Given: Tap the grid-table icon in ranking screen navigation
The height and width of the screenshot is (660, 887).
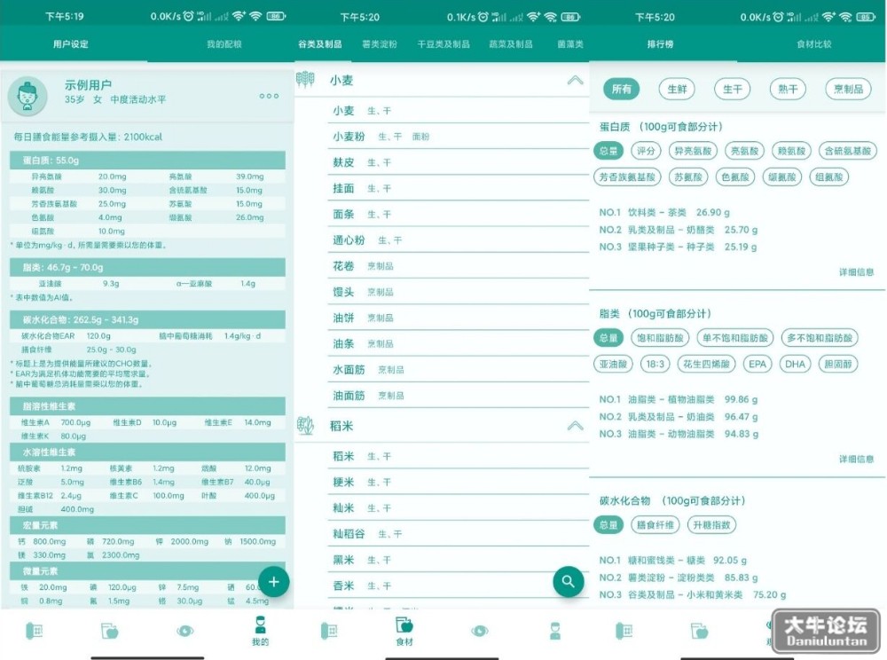Looking at the screenshot, I should coord(624,631).
